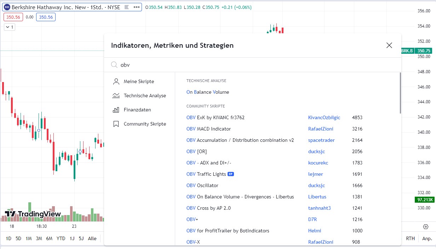Select OBV MACD Indicator script

pyautogui.click(x=208, y=129)
